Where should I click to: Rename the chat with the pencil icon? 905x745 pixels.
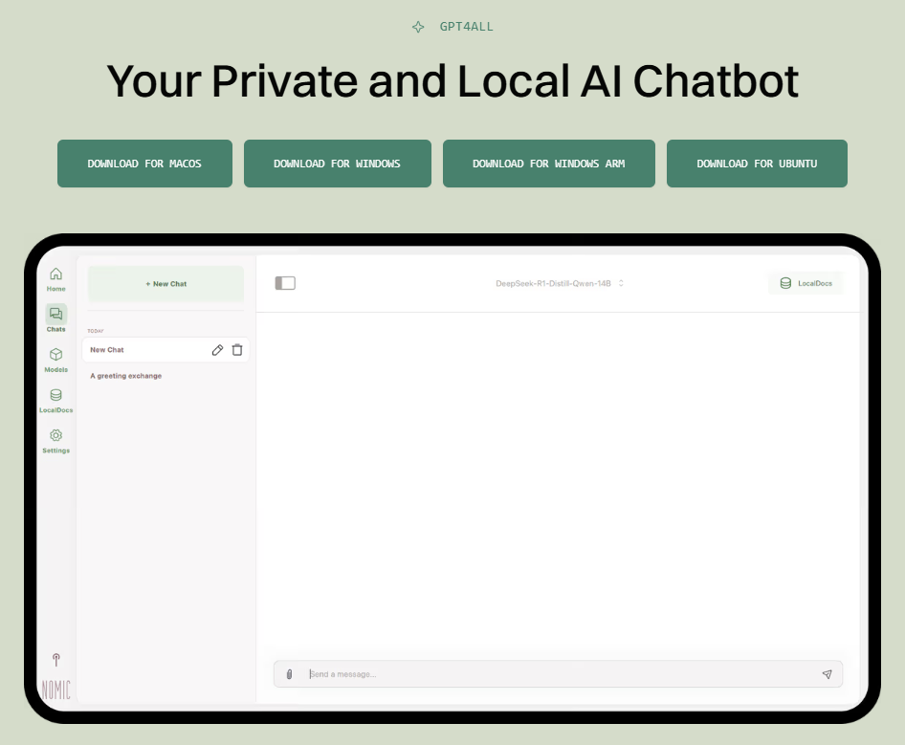click(217, 350)
